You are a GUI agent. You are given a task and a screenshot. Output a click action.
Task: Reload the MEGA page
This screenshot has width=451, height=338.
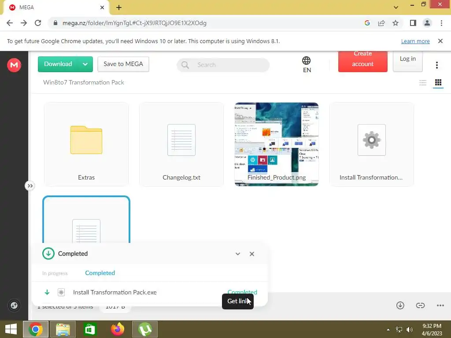pos(38,23)
